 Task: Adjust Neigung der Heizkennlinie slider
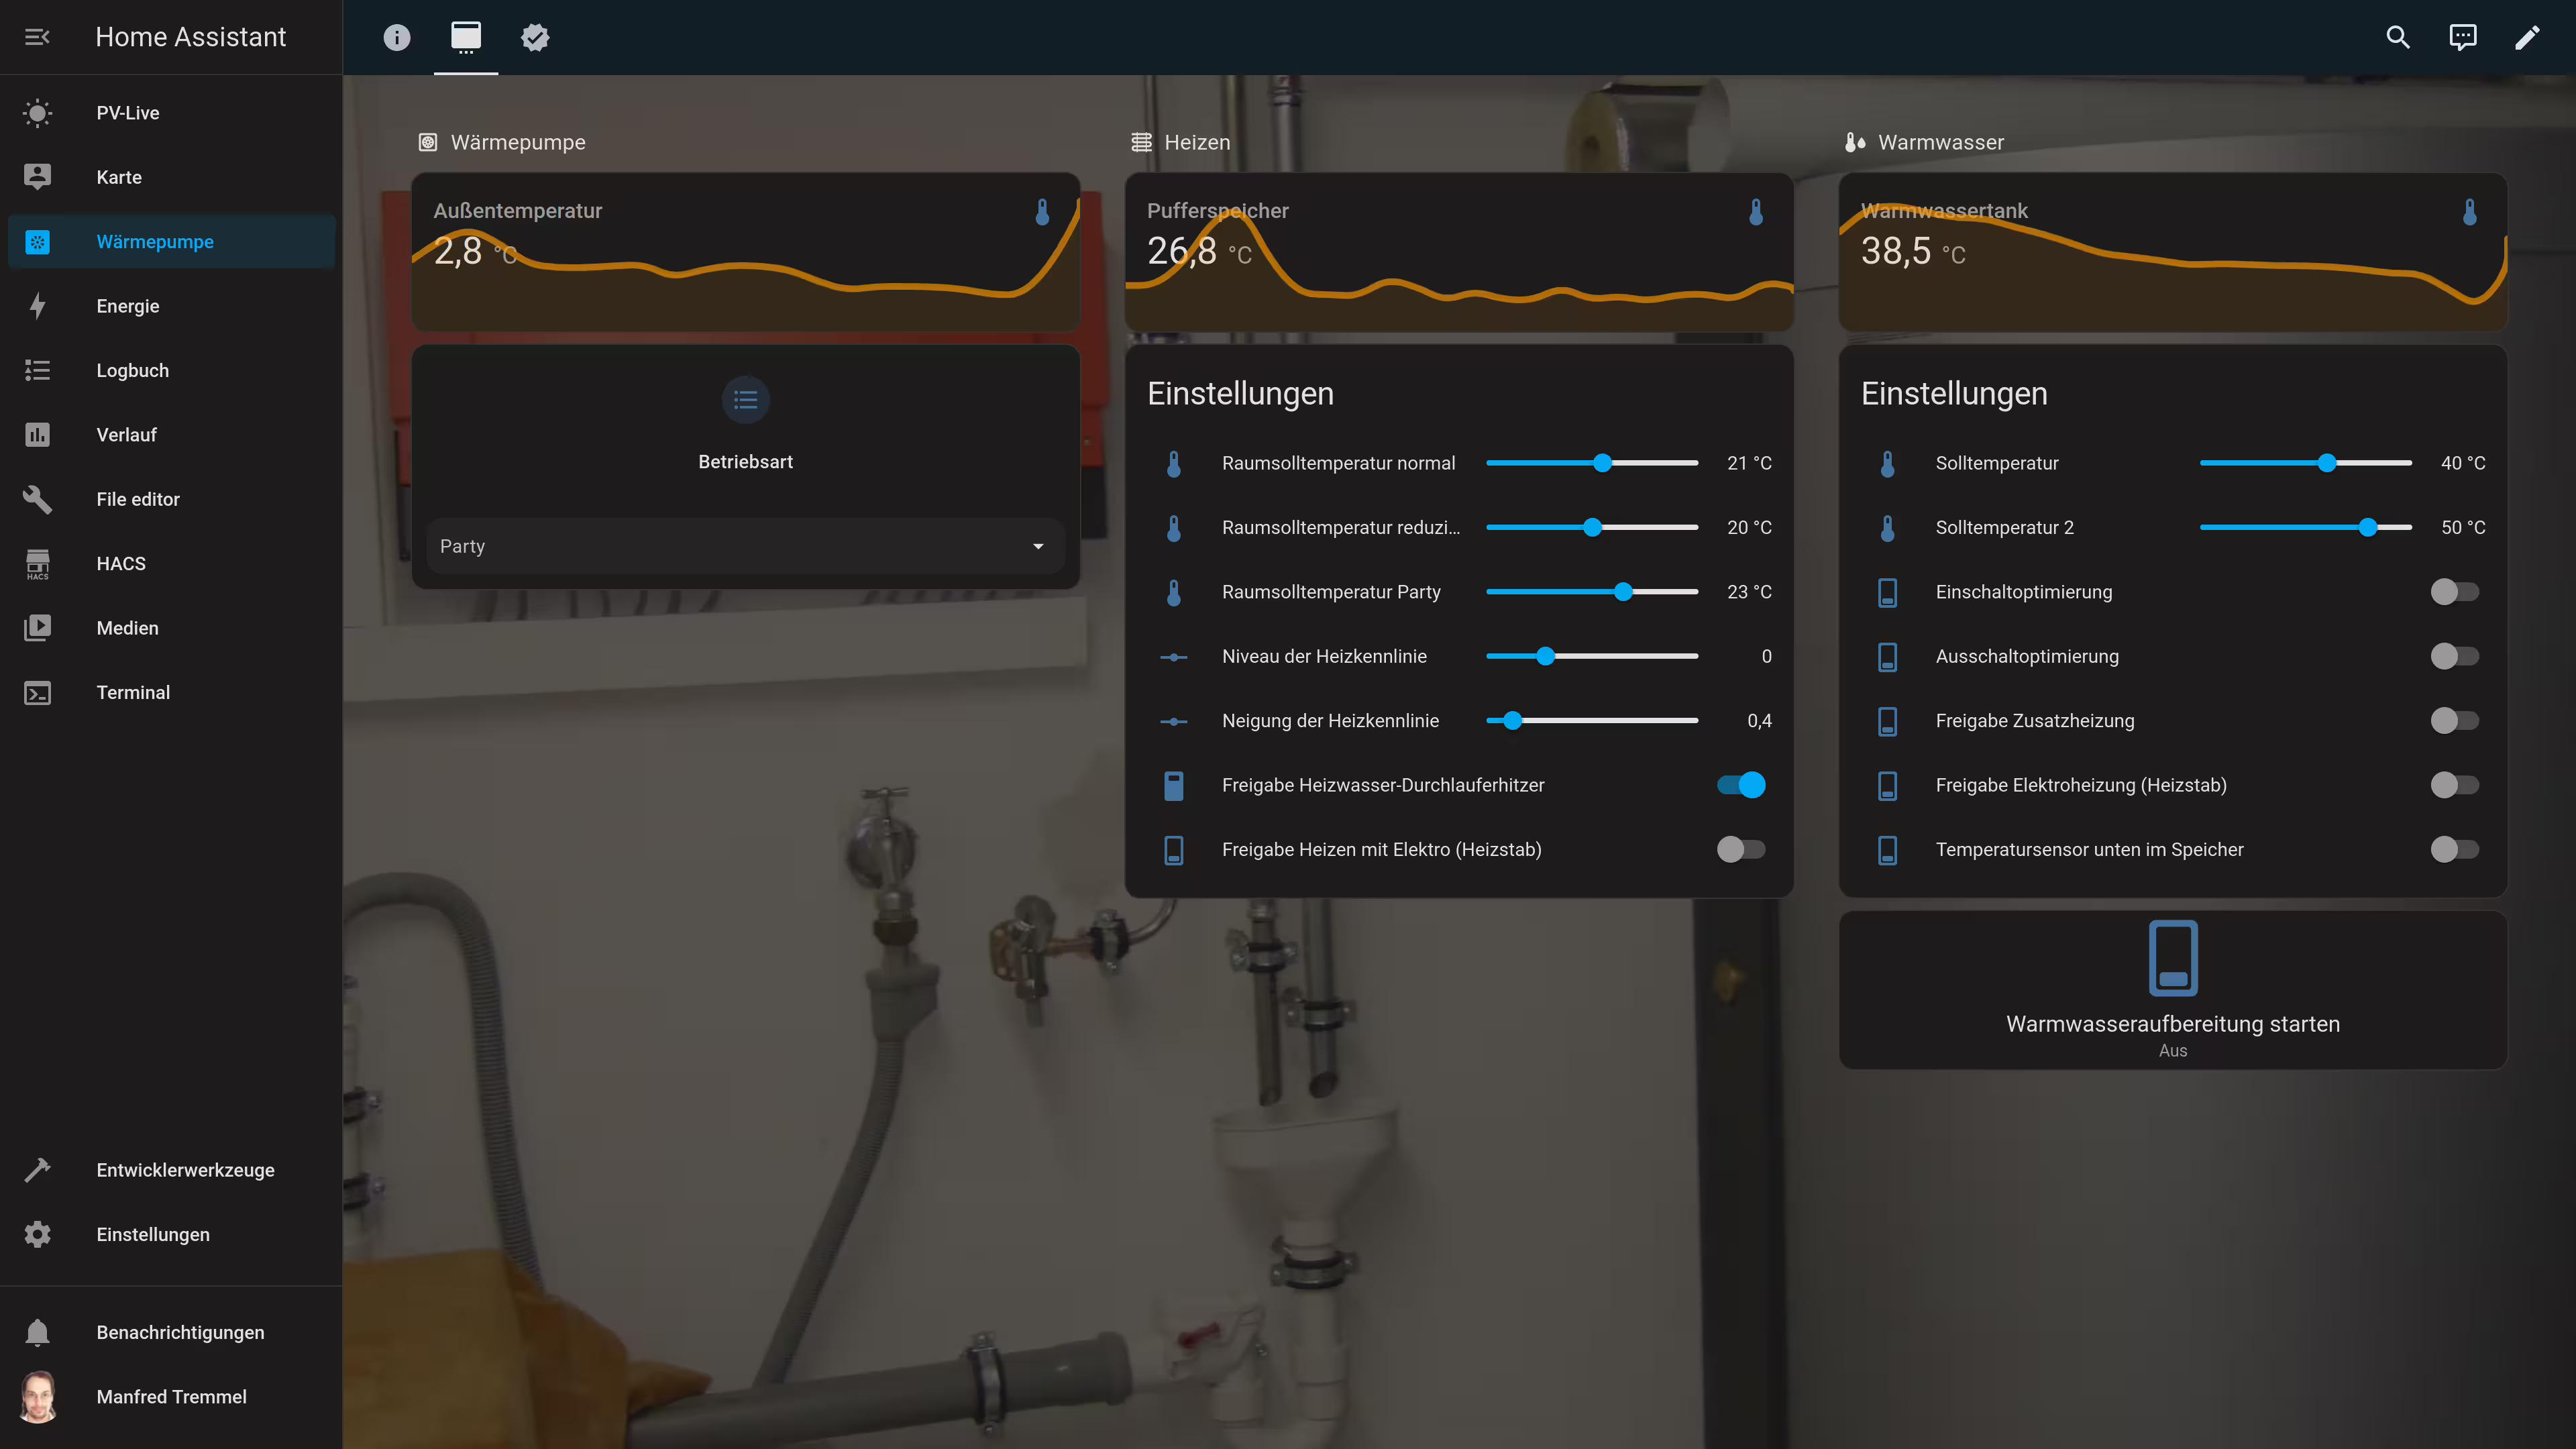[x=1592, y=721]
